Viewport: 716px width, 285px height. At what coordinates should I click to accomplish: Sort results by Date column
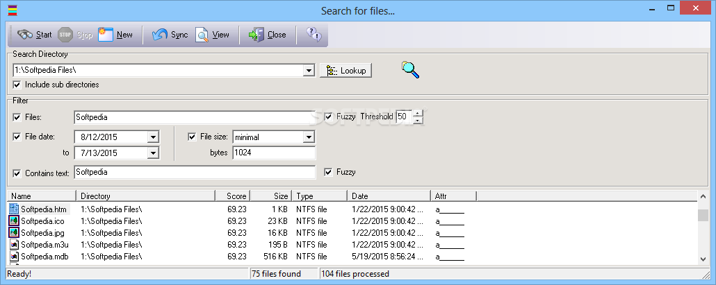[x=389, y=196]
